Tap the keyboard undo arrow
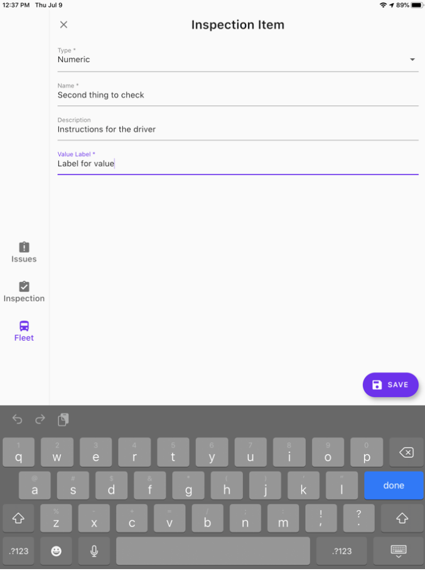425x571 pixels. coord(18,420)
